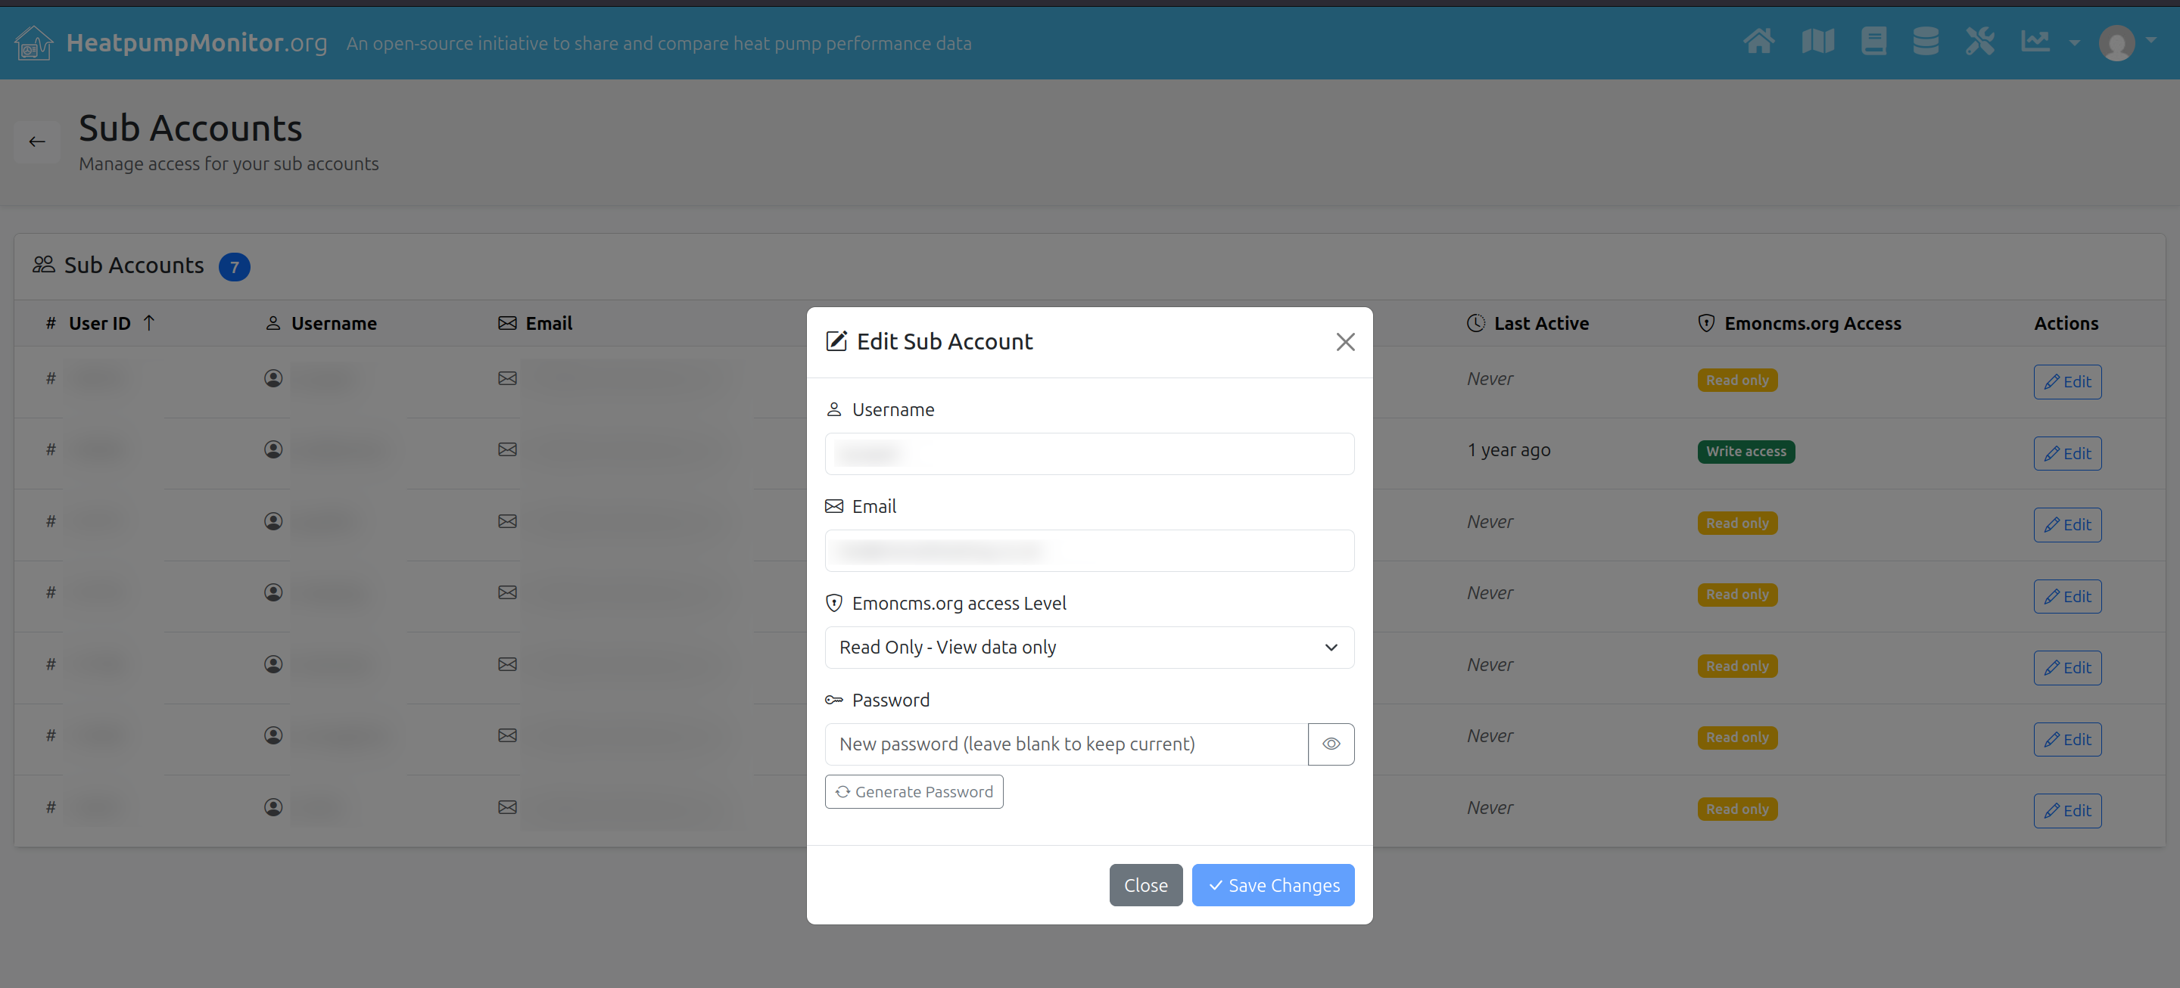Open the database stack icon
Screen dimensions: 2180x988
coord(1925,42)
